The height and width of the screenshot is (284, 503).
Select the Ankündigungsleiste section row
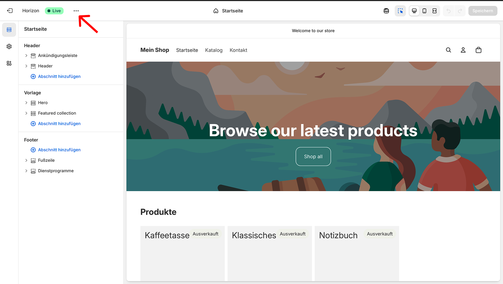coord(71,56)
